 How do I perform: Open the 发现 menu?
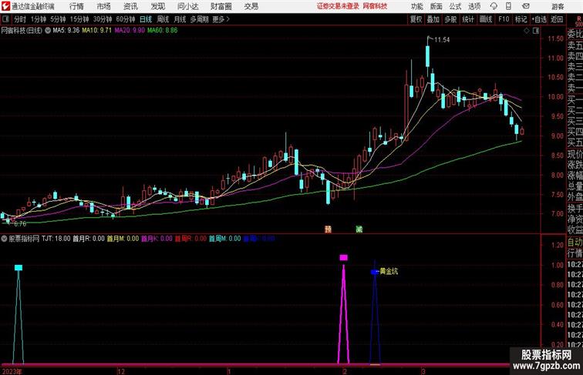pos(157,6)
